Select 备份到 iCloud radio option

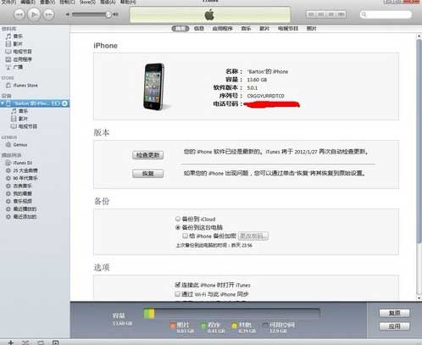click(x=178, y=219)
